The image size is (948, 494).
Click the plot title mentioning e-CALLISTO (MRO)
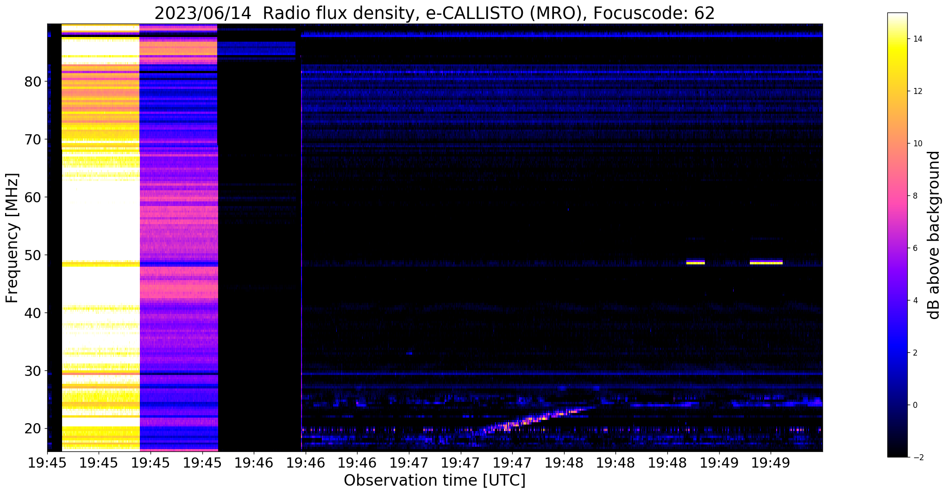[x=434, y=13]
